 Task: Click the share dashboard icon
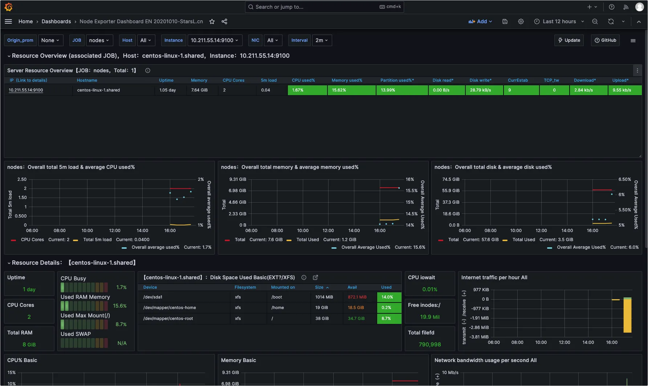pos(224,21)
